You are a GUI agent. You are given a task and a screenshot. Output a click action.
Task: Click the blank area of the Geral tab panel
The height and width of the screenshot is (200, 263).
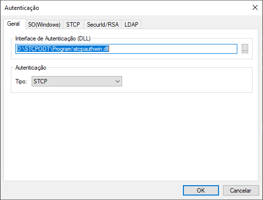pos(131,136)
